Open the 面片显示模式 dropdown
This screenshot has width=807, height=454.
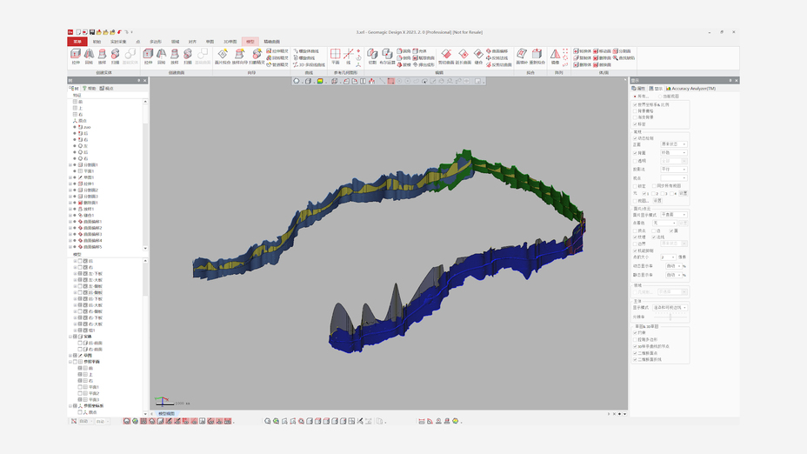coord(674,214)
